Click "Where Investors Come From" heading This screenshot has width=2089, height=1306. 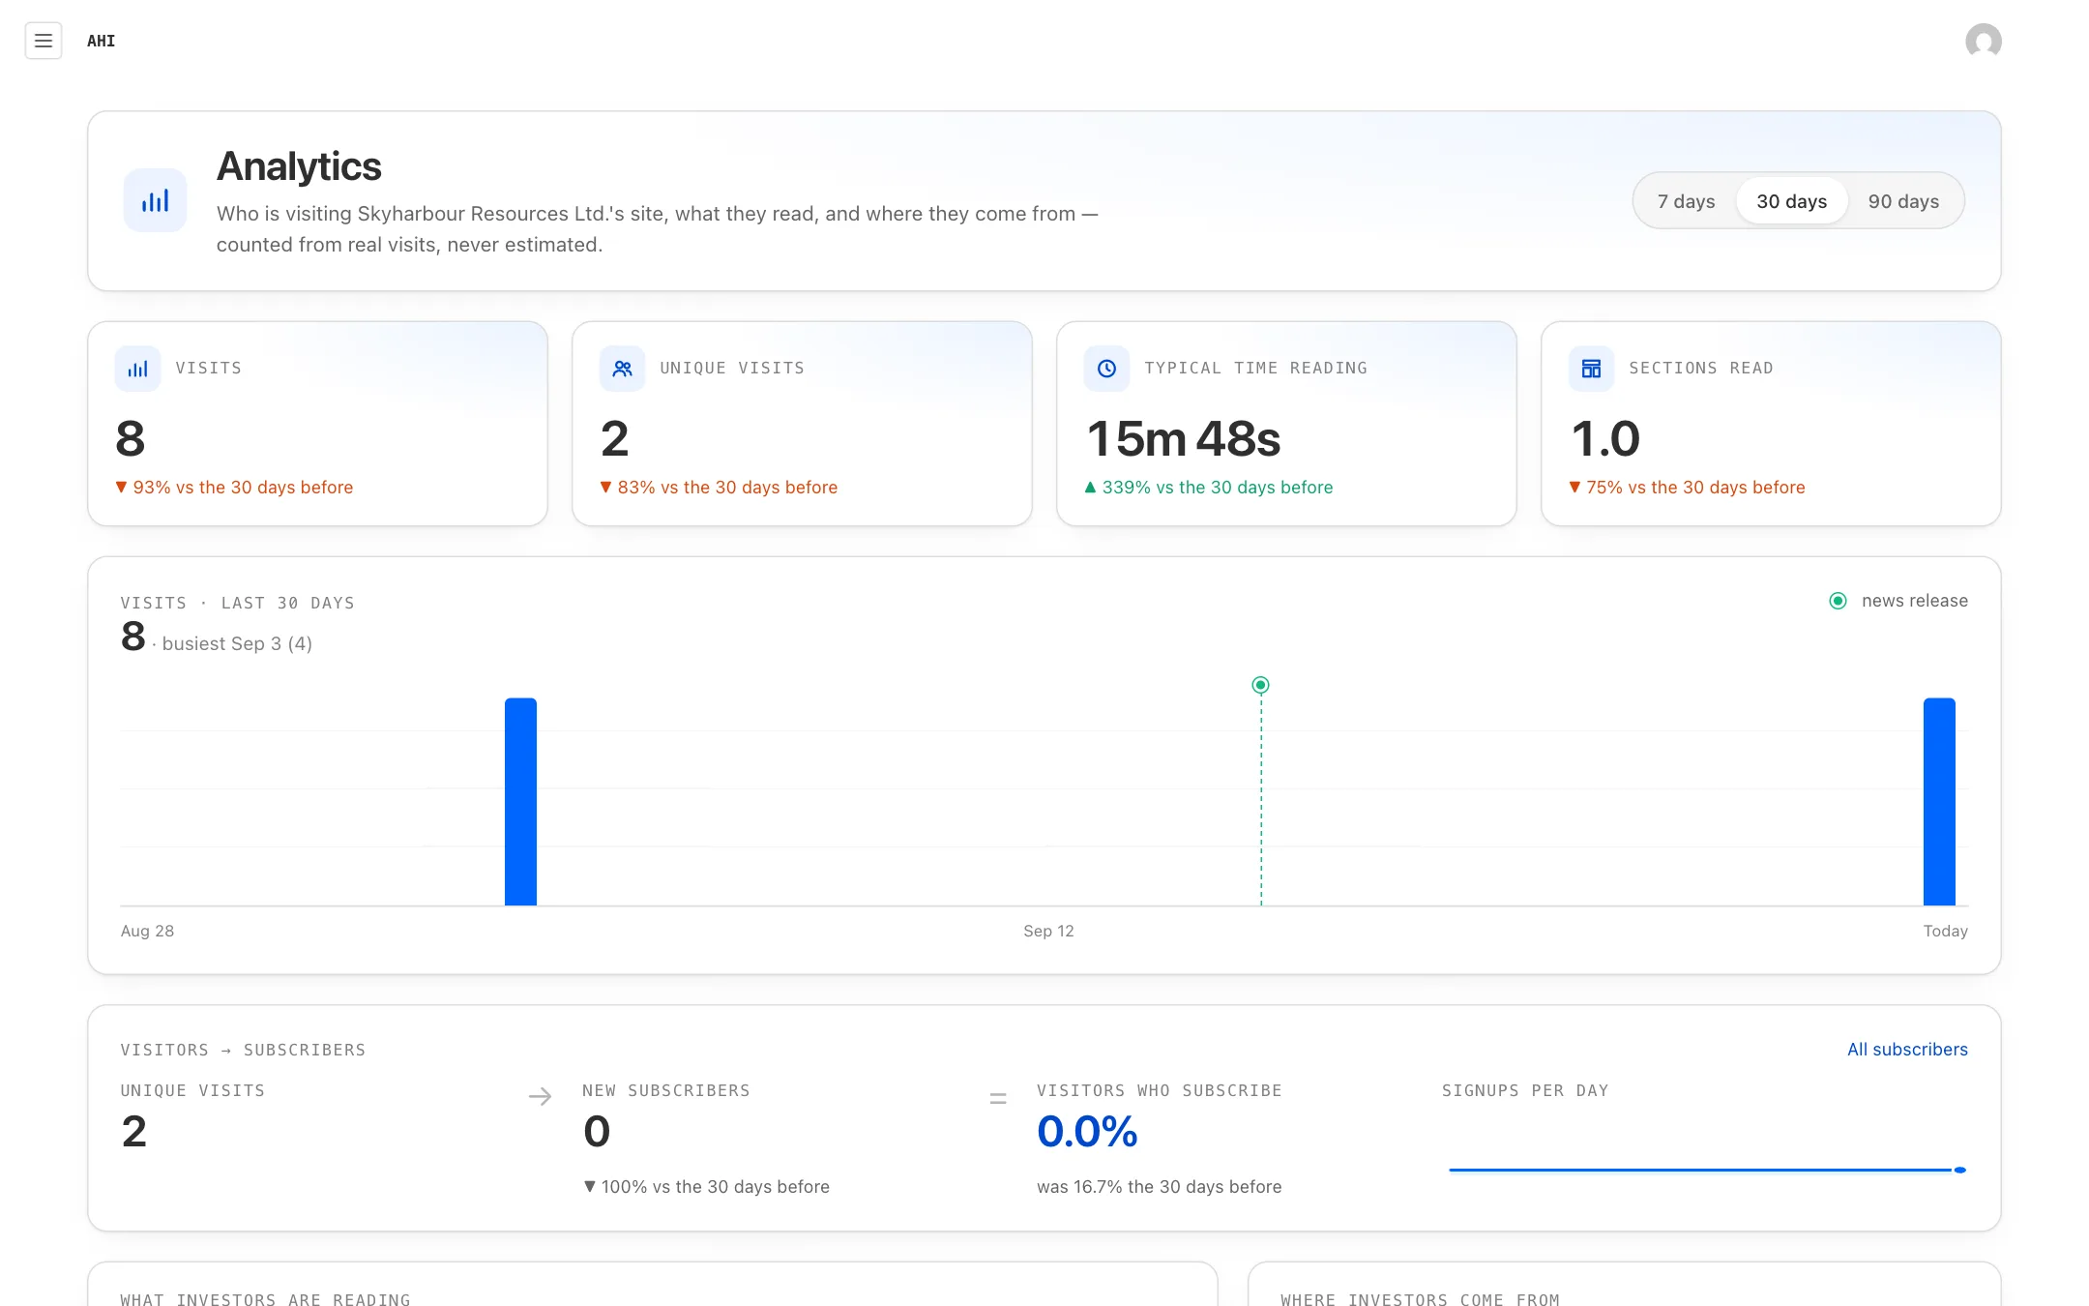coord(1420,1299)
